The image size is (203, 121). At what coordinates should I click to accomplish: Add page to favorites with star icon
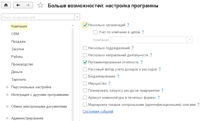coord(40,5)
